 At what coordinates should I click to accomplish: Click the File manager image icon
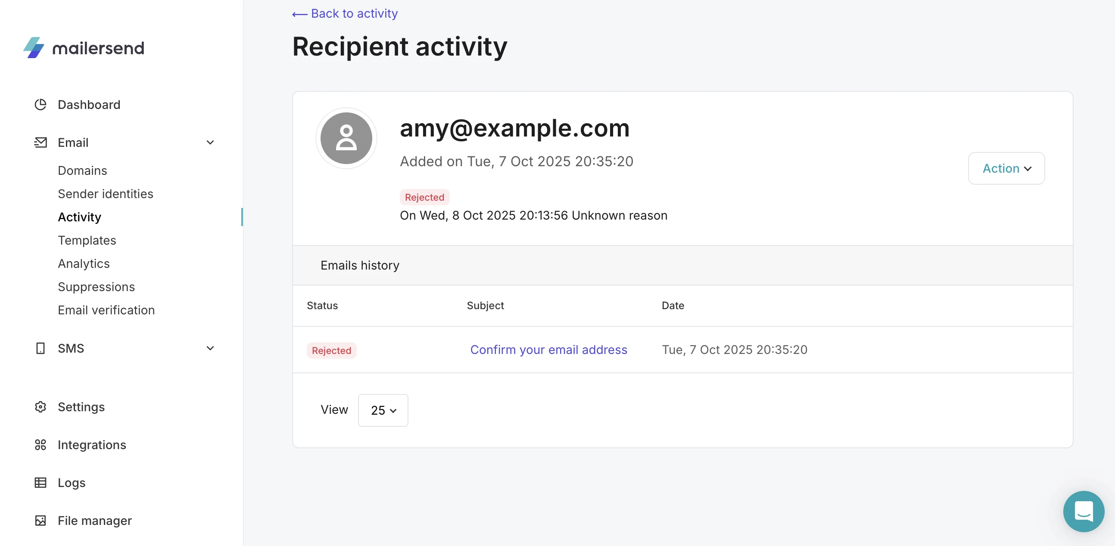[40, 521]
